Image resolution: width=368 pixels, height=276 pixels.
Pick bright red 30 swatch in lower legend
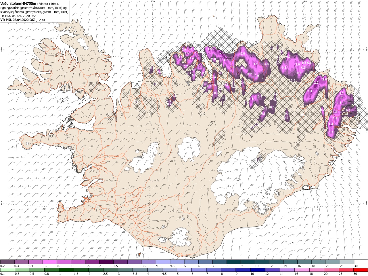pos(361,270)
